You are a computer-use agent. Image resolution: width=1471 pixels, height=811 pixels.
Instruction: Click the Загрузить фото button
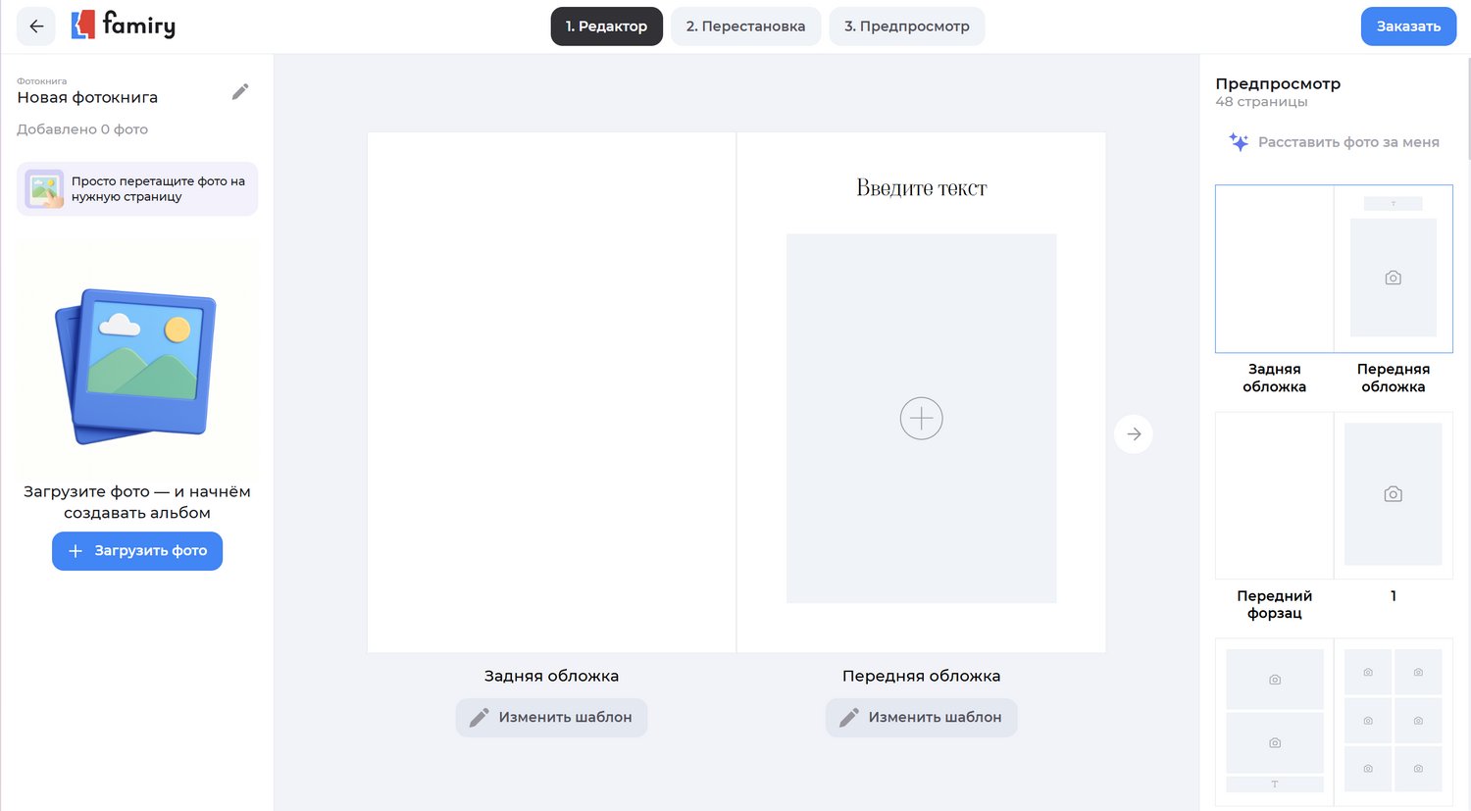(137, 551)
